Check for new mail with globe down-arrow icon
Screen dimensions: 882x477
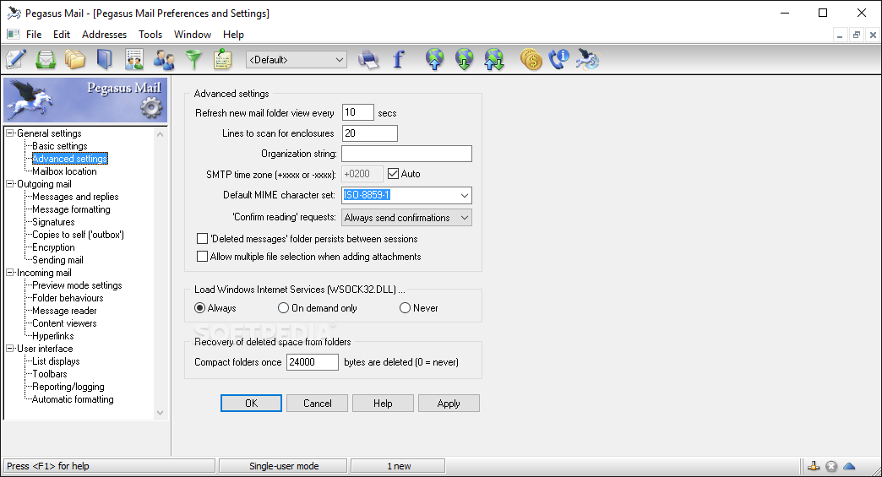(x=464, y=59)
